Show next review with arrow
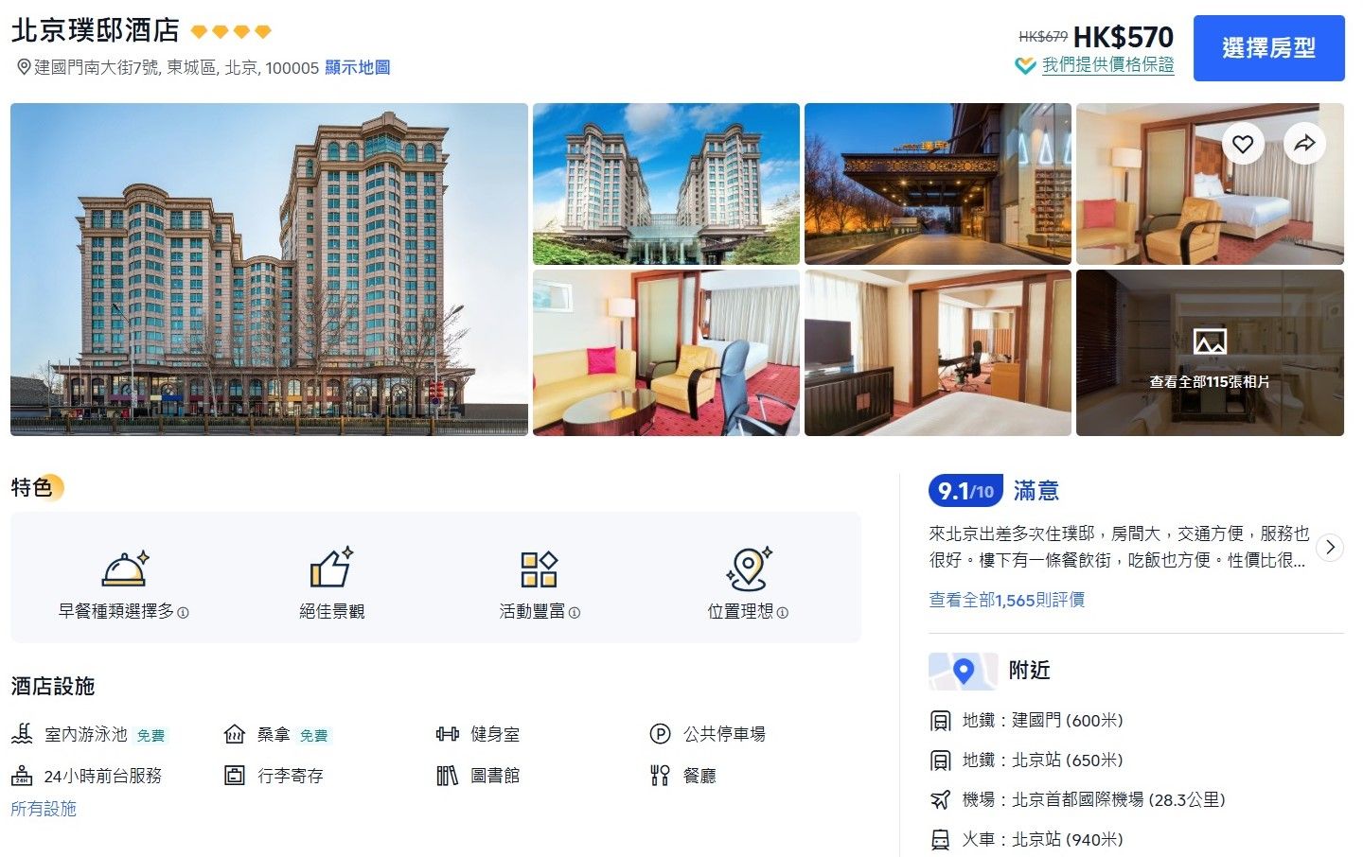The height and width of the screenshot is (857, 1363). (1330, 547)
